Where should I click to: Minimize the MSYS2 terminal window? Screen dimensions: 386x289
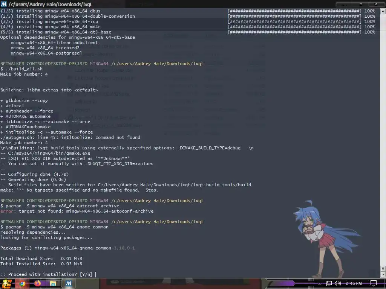tap(344, 4)
